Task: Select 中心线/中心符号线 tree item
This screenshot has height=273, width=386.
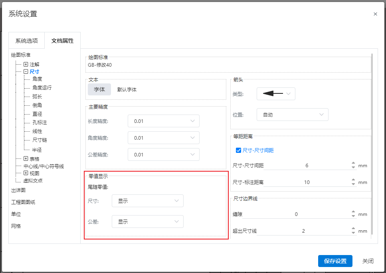Action: click(44, 166)
